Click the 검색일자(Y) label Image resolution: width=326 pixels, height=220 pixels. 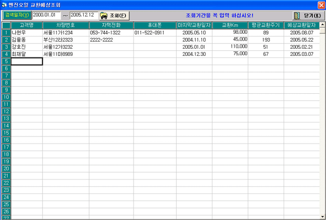pyautogui.click(x=17, y=15)
